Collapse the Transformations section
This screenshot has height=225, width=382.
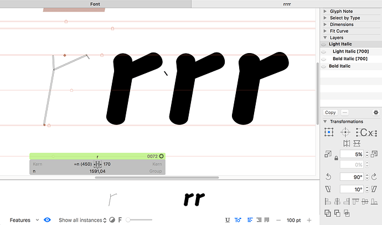click(x=325, y=122)
